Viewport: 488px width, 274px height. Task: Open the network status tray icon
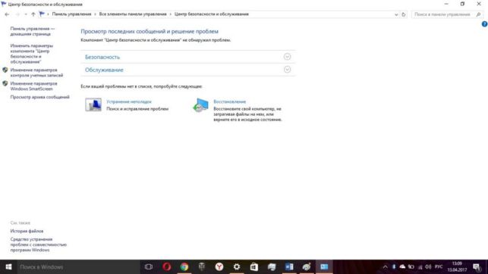[x=420, y=267]
